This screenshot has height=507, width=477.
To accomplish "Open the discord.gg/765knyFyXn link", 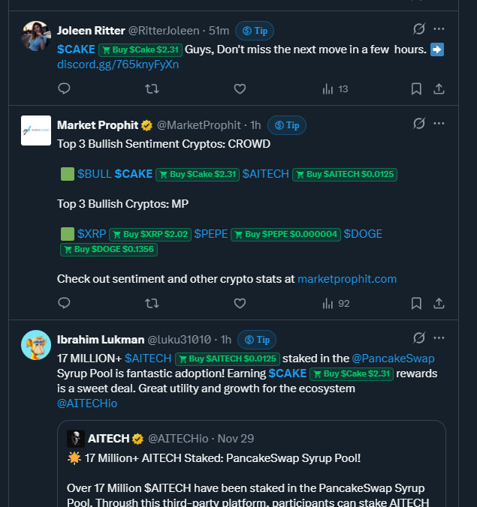I will click(118, 64).
